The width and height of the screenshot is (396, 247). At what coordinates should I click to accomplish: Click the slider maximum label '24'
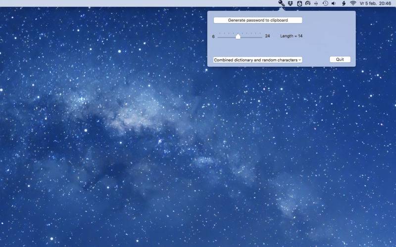(x=267, y=36)
